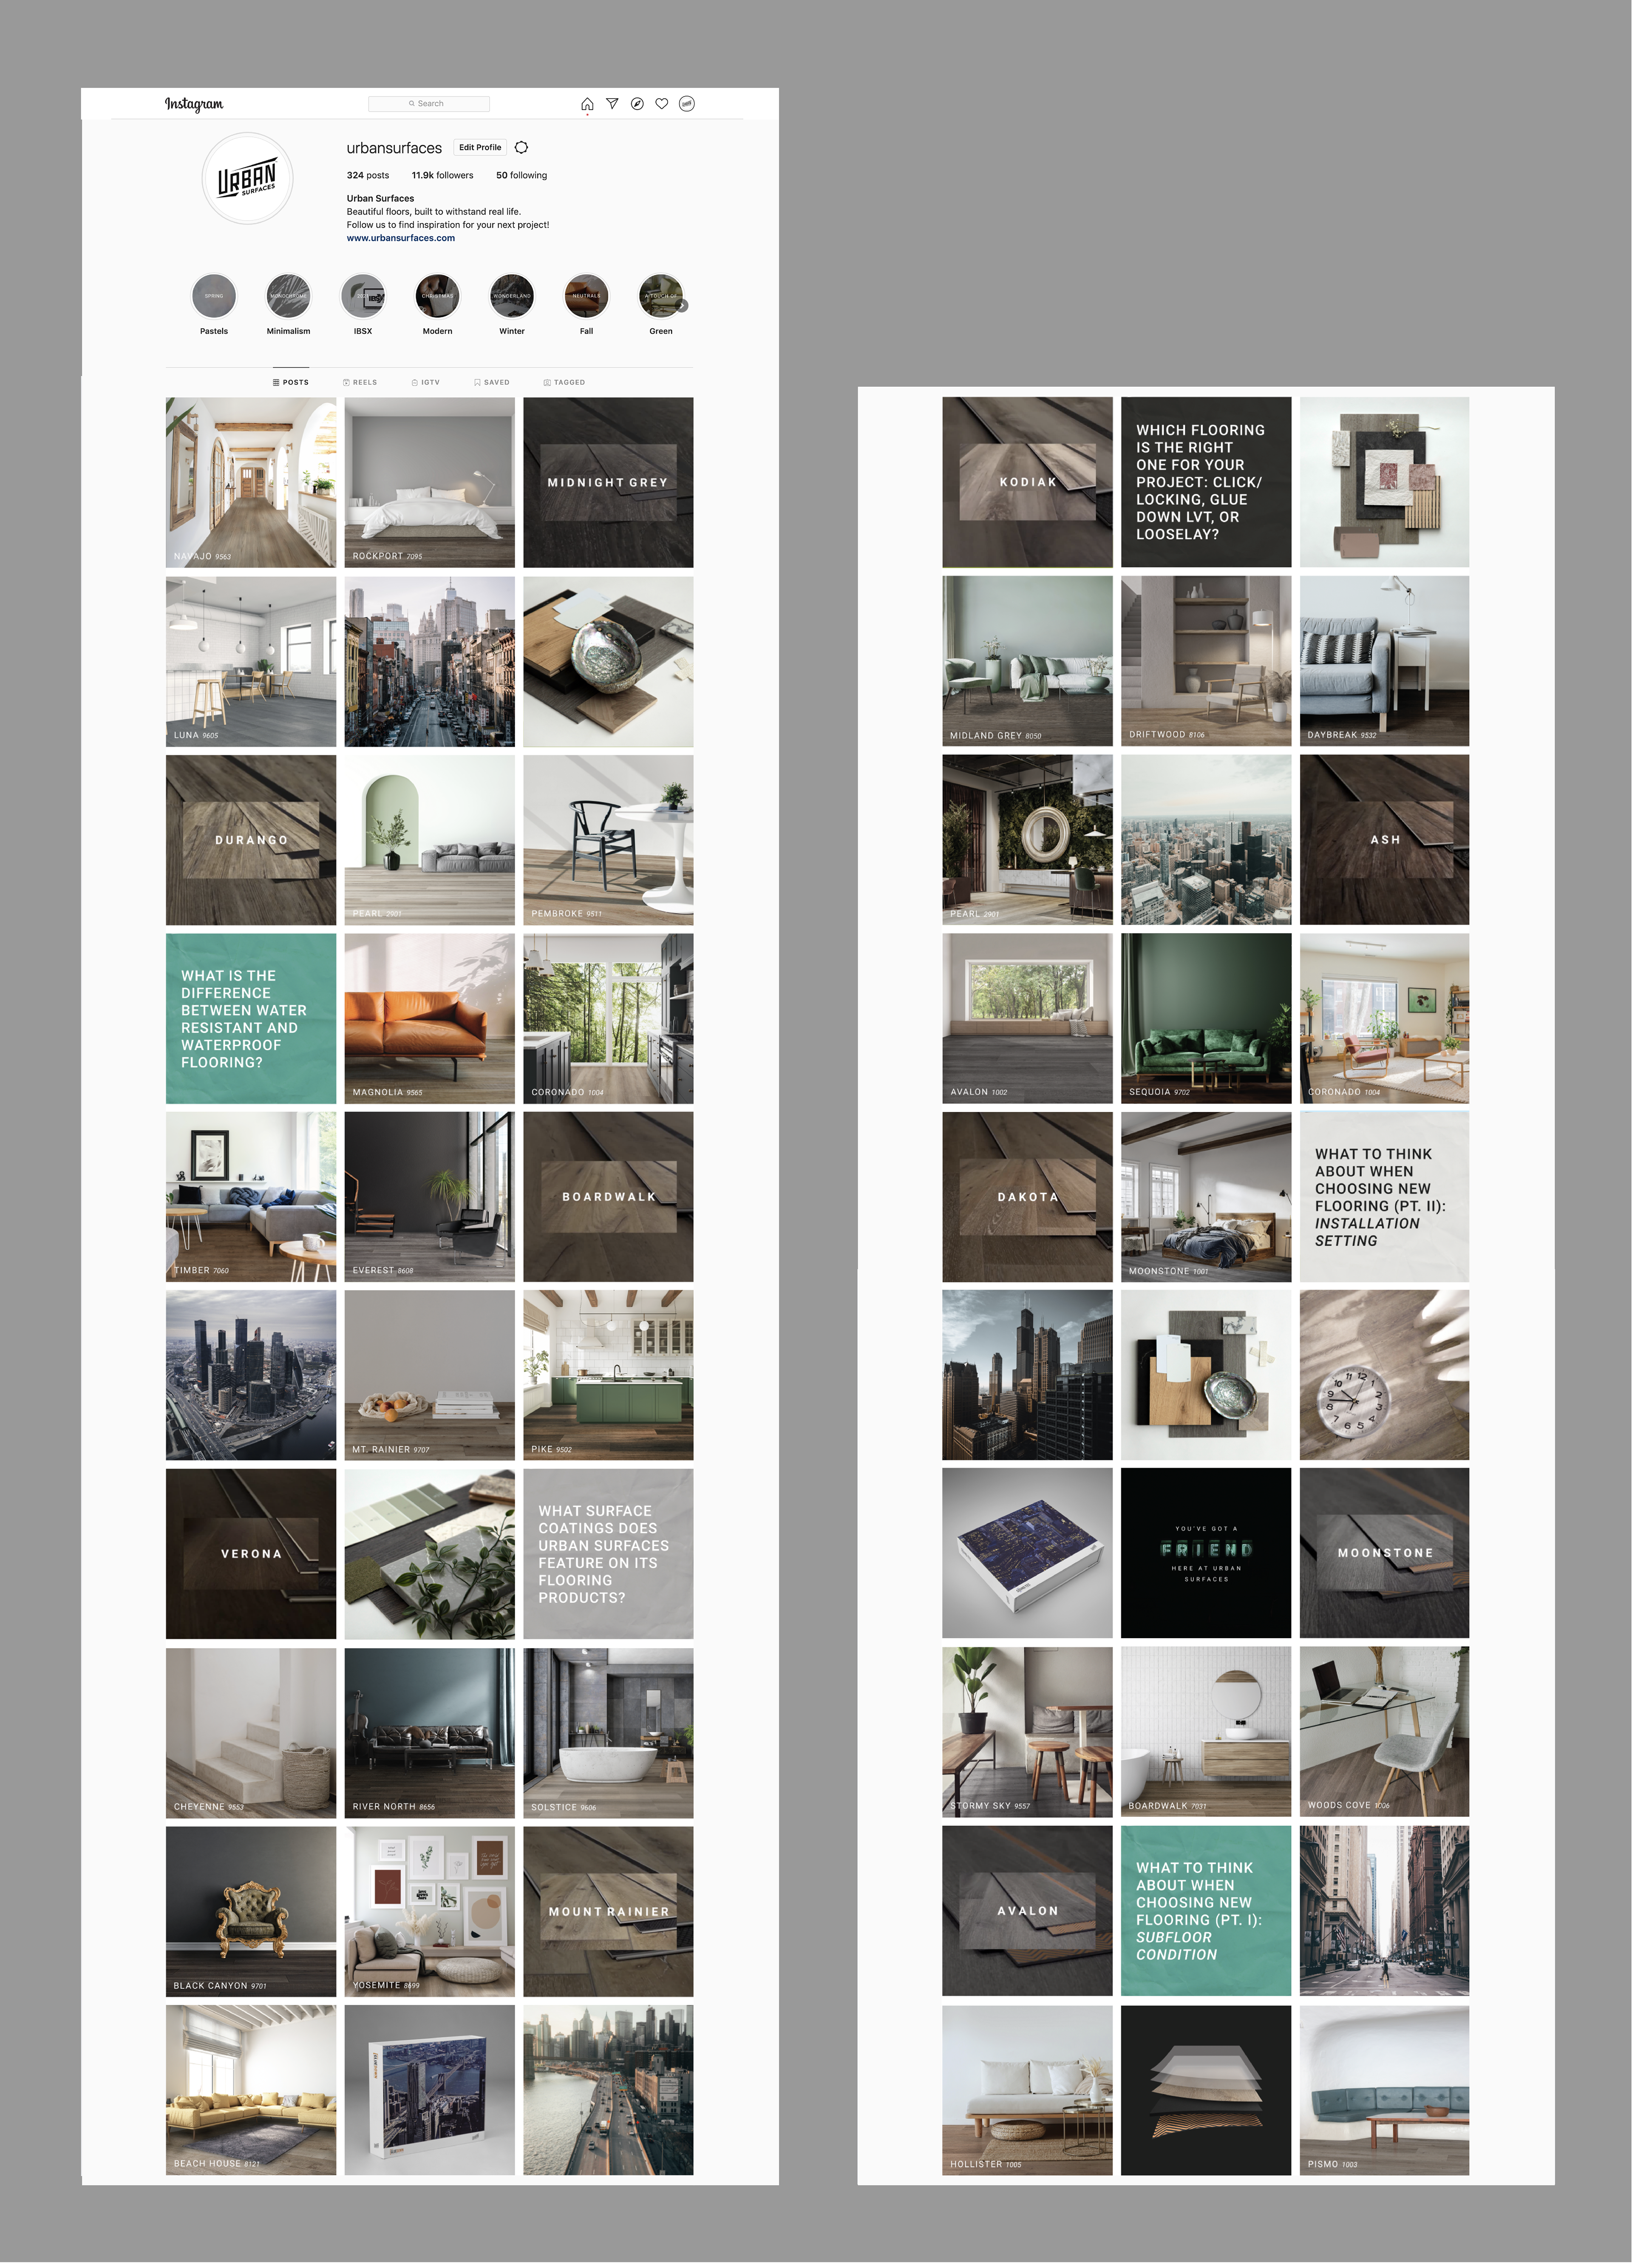The width and height of the screenshot is (1632, 2268).
Task: Switch to the IGTV tab
Action: [x=425, y=382]
